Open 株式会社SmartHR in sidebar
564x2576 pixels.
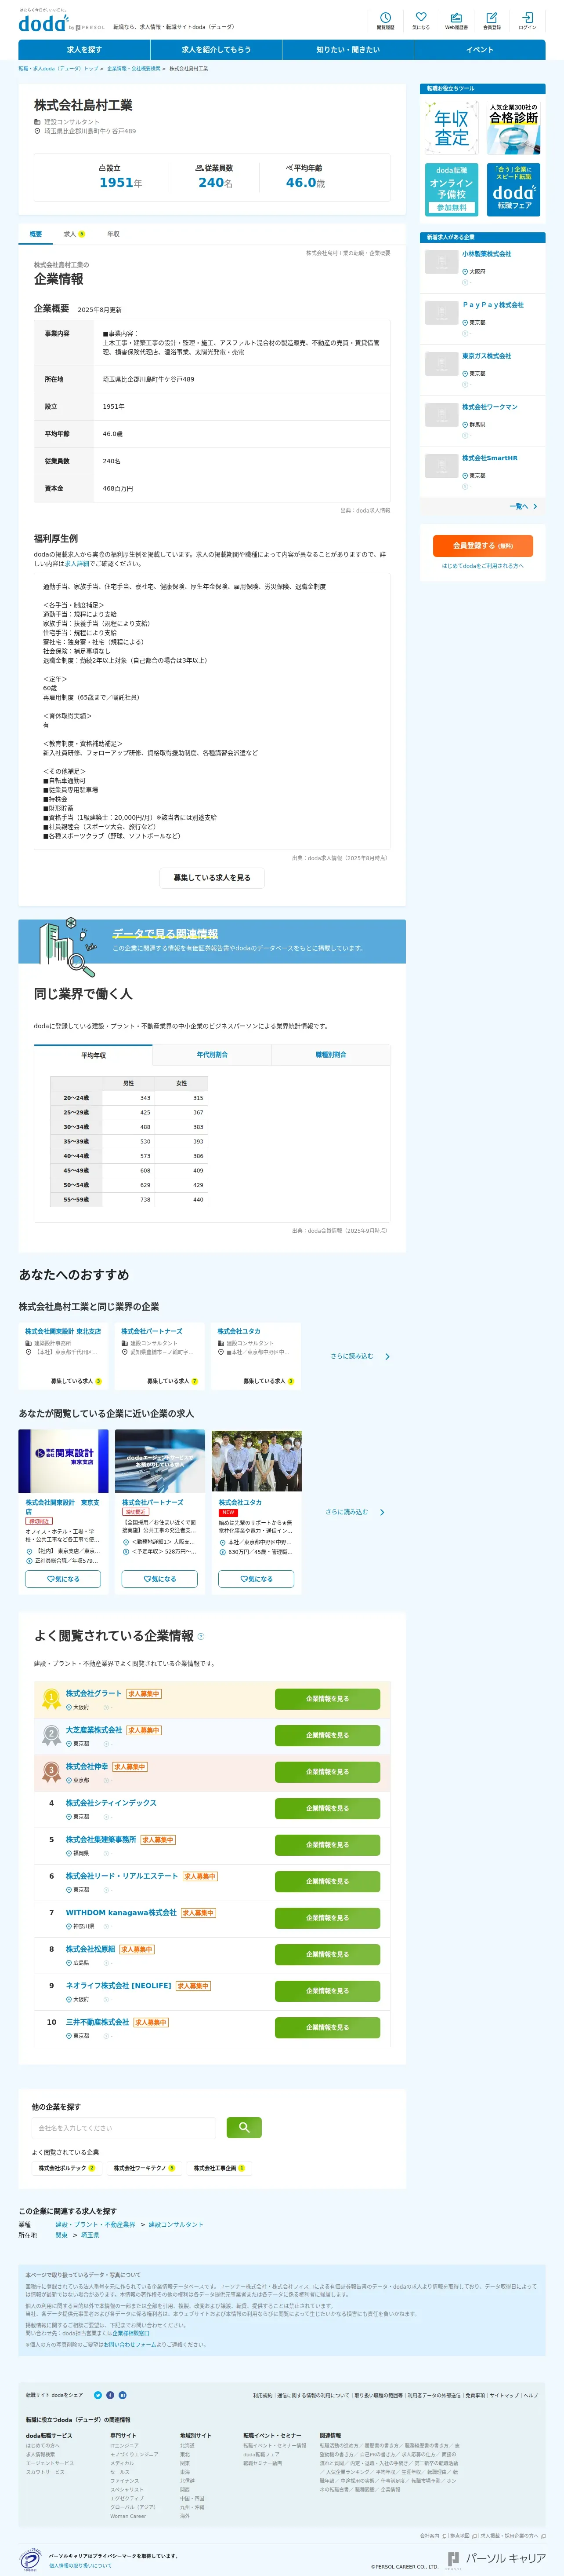point(489,458)
